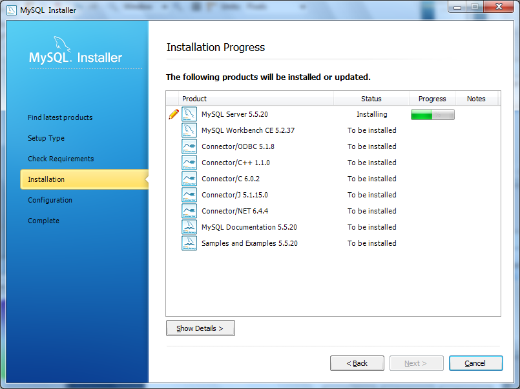Click To be installed status for Workbench
This screenshot has width=520, height=389.
click(x=372, y=130)
